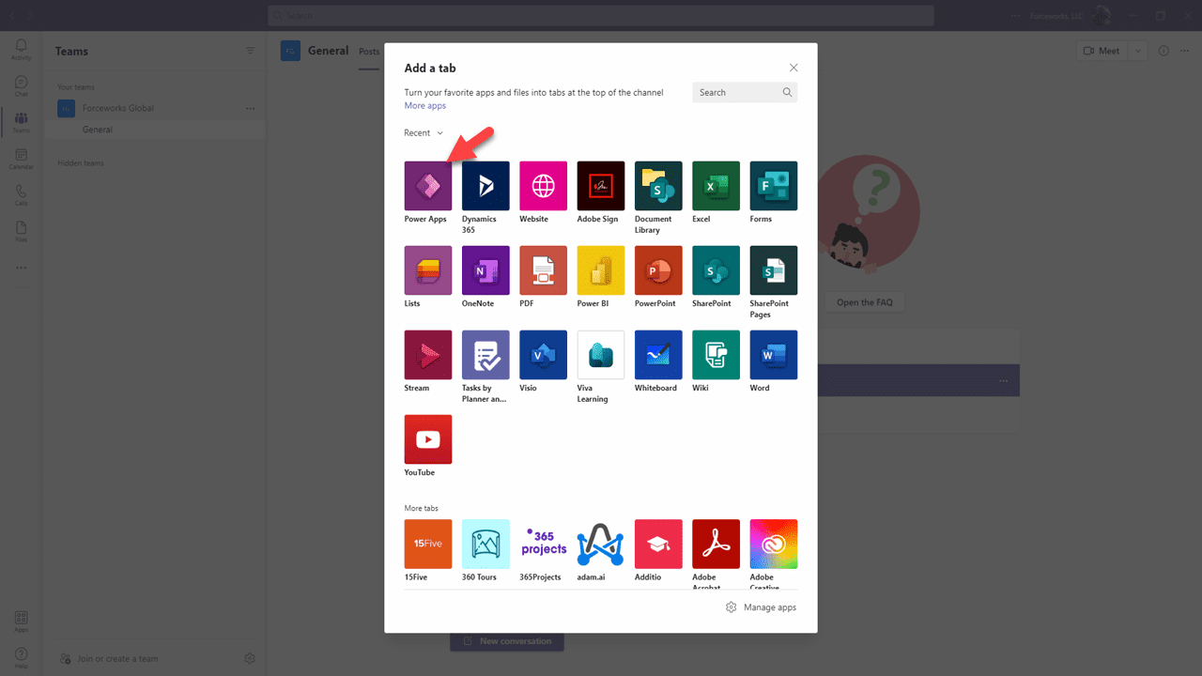
Task: Select the SharePoint Pages tile
Action: [x=773, y=269]
